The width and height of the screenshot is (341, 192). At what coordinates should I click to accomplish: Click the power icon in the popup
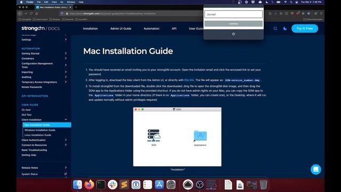[233, 34]
